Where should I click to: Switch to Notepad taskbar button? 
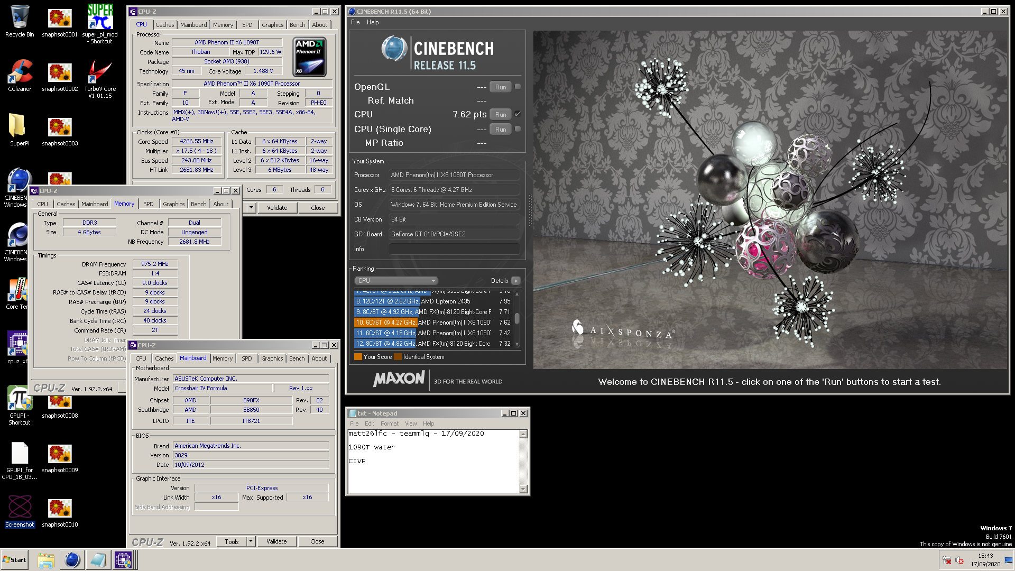point(98,560)
